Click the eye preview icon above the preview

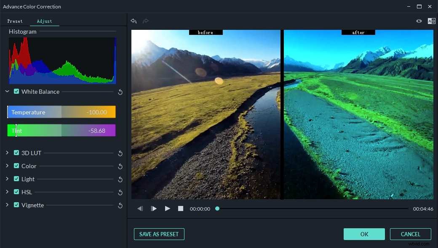coord(419,21)
